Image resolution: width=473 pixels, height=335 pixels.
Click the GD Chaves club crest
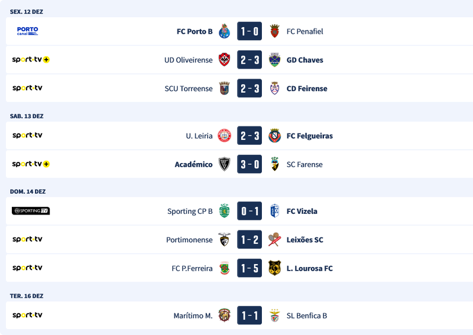pyautogui.click(x=274, y=60)
